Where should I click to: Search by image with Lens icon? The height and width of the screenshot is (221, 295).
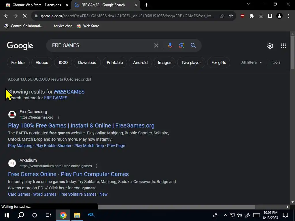(181, 45)
